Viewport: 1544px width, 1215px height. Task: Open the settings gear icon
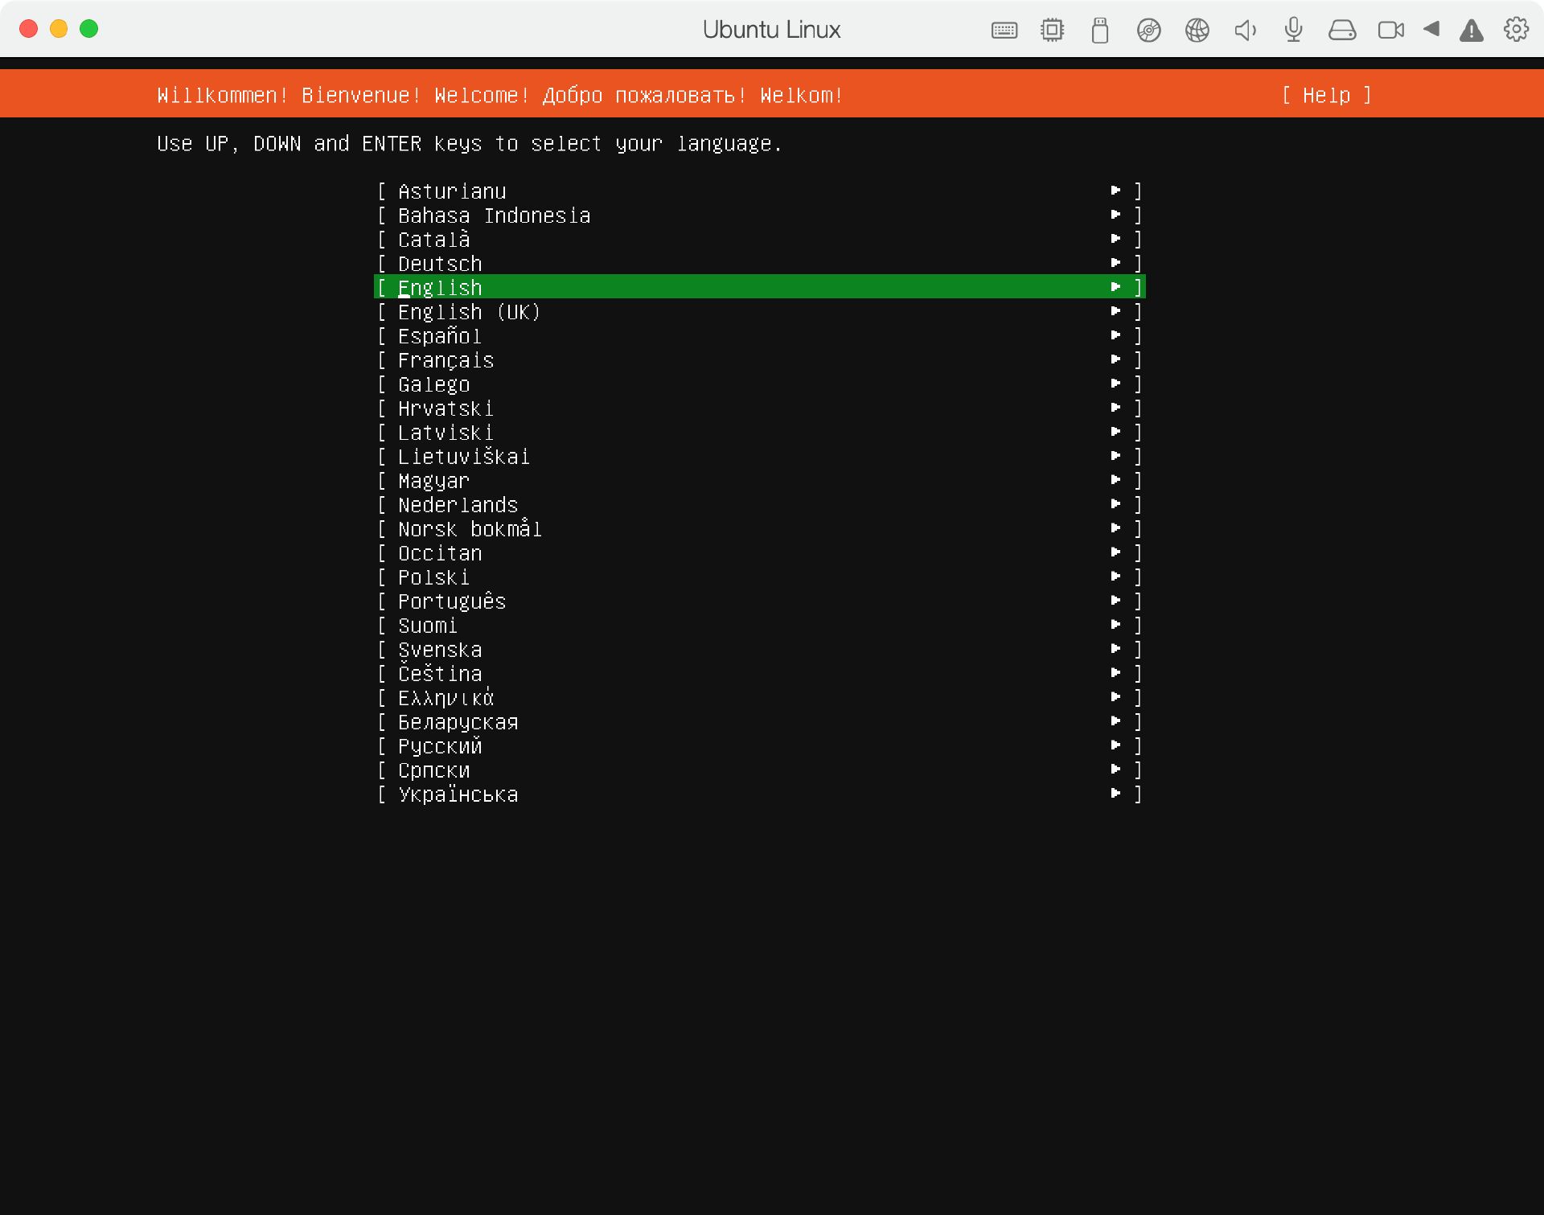click(x=1514, y=31)
